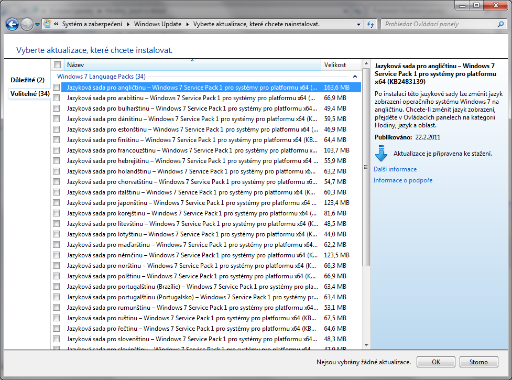
Task: Click the Jazyková sada pro němčinu row
Action: pyautogui.click(x=211, y=255)
